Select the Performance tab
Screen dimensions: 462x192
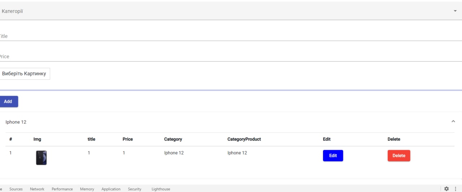tap(62, 189)
